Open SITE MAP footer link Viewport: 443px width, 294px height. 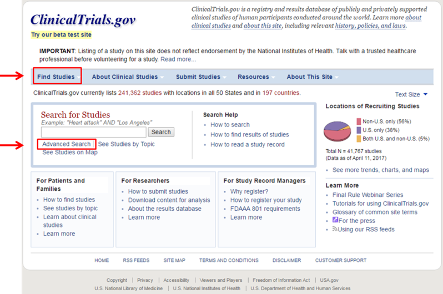pyautogui.click(x=174, y=260)
